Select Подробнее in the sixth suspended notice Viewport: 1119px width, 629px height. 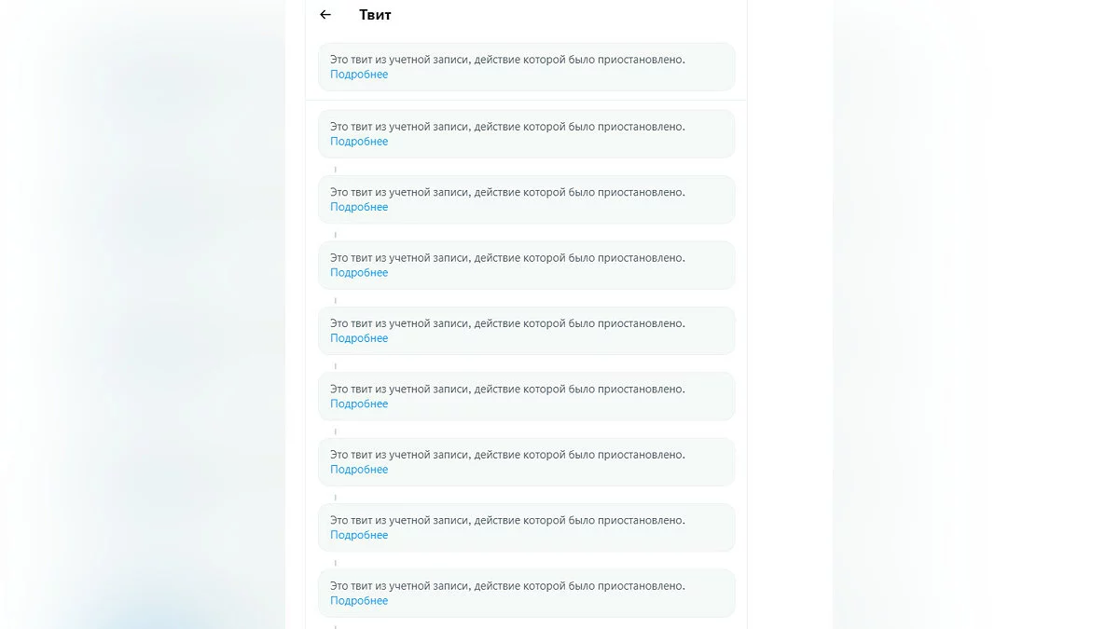359,403
